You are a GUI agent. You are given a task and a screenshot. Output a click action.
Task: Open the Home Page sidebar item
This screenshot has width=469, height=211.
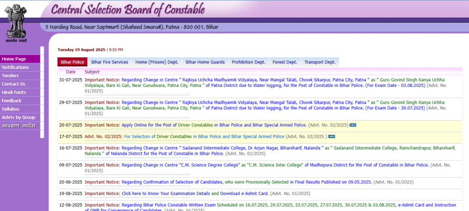14,59
